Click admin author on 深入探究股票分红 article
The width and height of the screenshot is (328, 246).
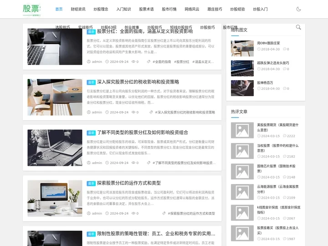(x=97, y=113)
